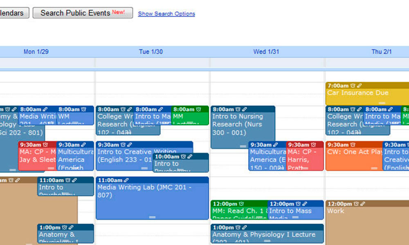Click reminder alarm icon on Thursday Work event
409x245 pixels.
(356, 204)
